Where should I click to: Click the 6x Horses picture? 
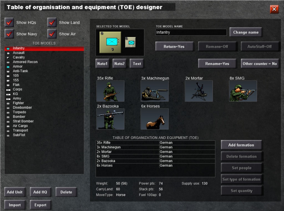[x=154, y=119]
